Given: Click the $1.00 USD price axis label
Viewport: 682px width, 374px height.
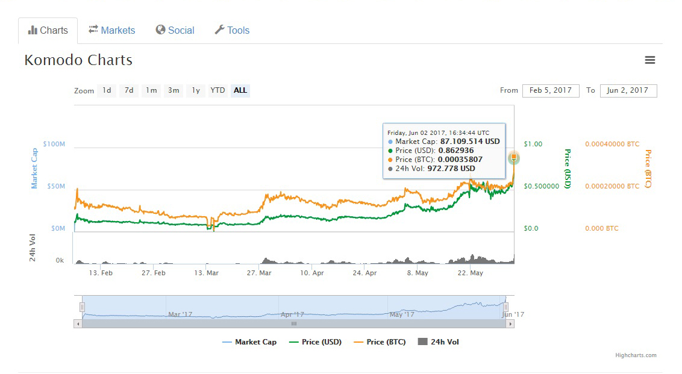Looking at the screenshot, I should [533, 144].
